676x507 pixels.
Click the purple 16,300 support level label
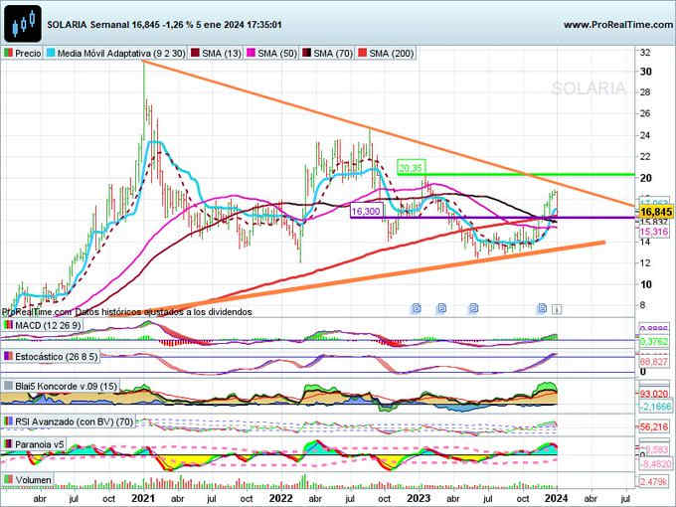click(x=367, y=211)
